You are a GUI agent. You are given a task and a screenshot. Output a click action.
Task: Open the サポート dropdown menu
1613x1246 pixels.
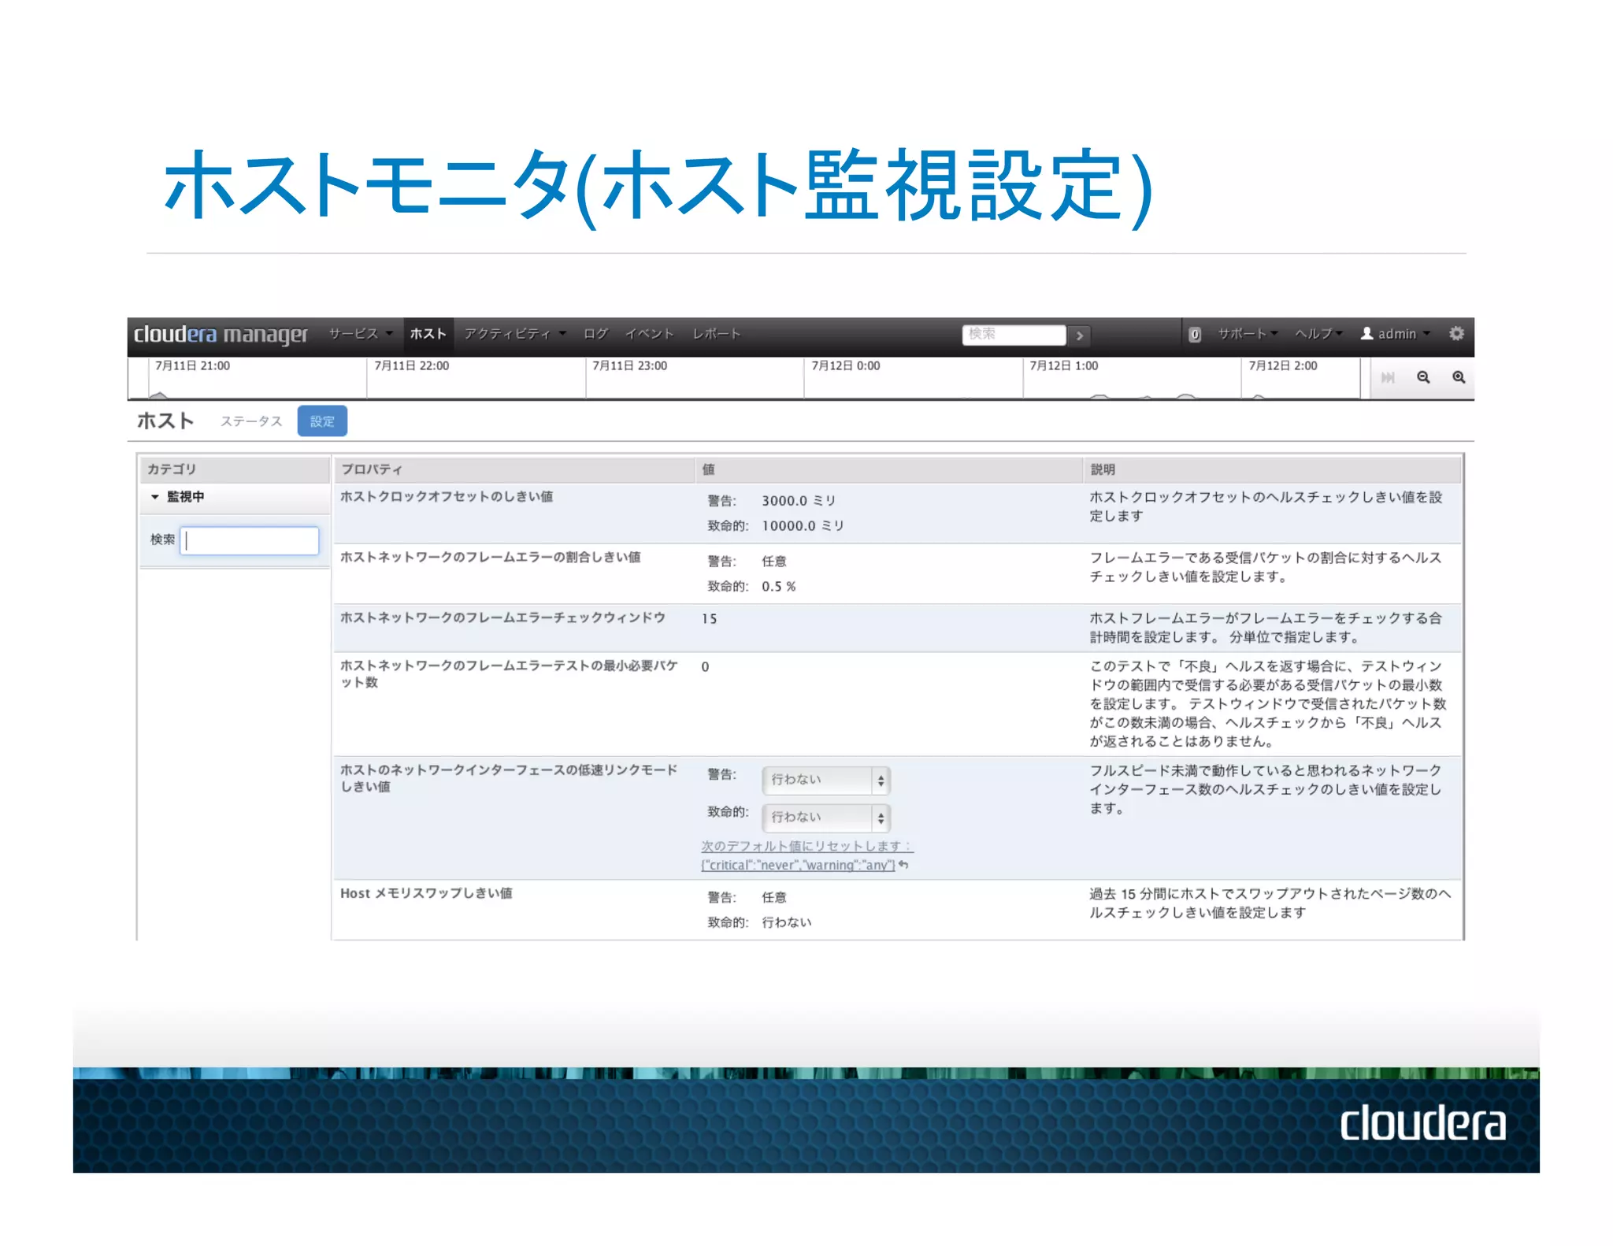[x=1248, y=334]
